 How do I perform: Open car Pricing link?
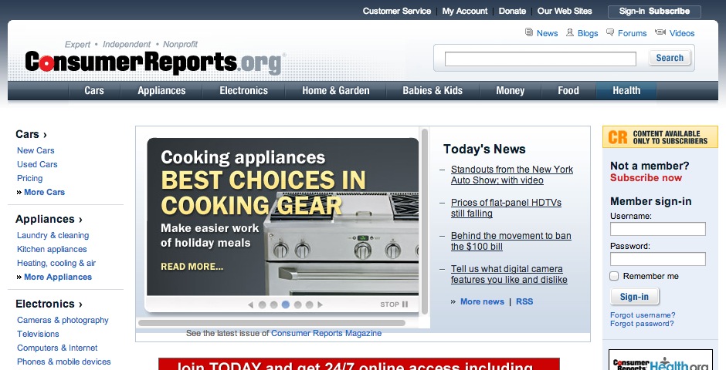(29, 178)
